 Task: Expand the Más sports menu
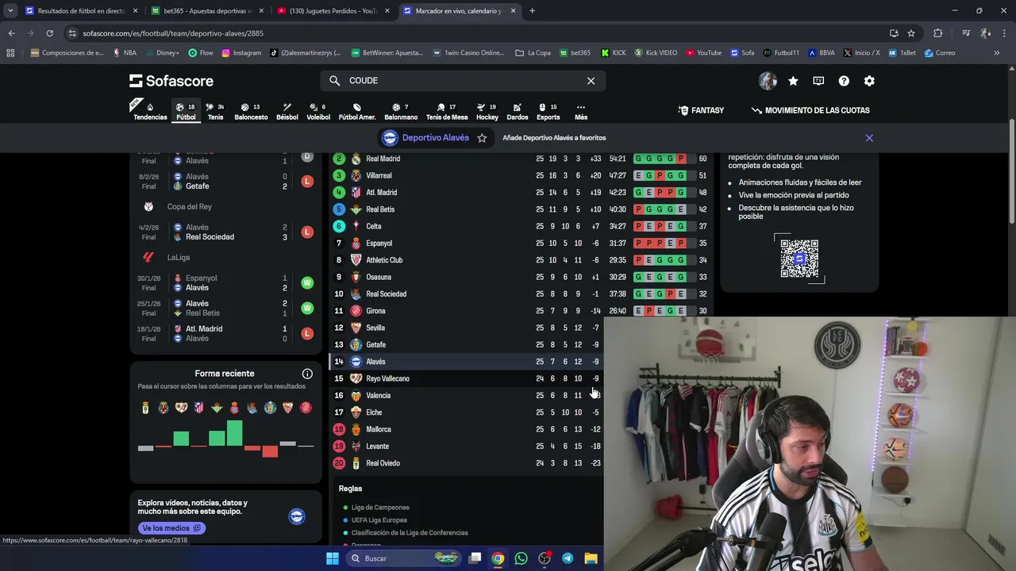(x=581, y=111)
